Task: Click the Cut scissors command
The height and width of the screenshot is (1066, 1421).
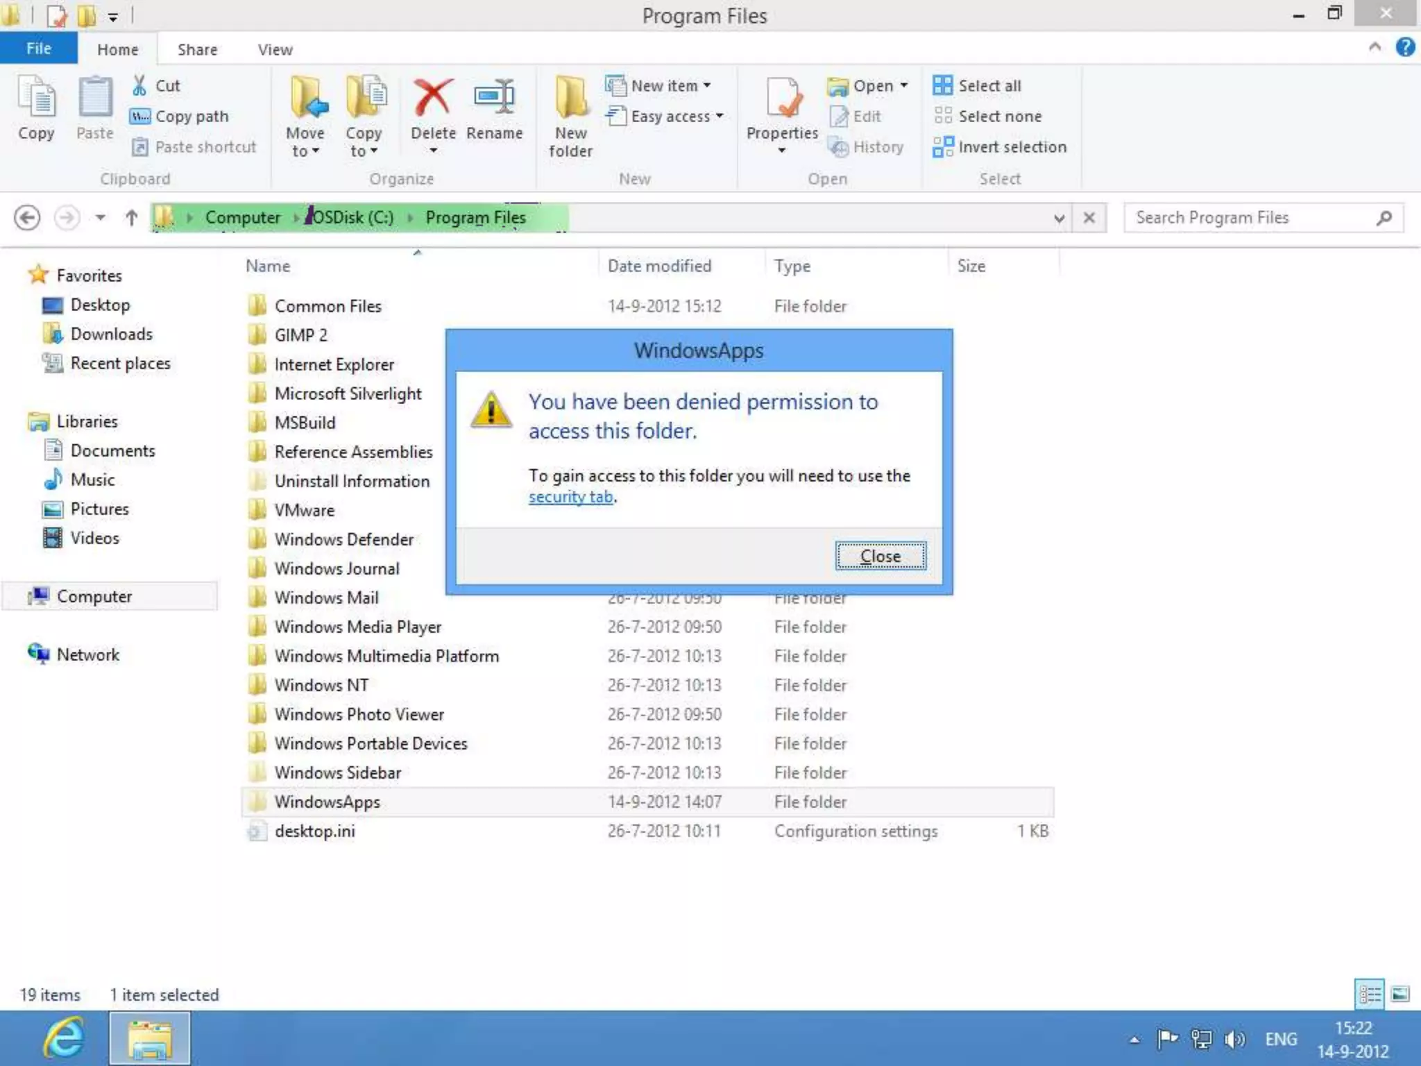Action: tap(156, 85)
